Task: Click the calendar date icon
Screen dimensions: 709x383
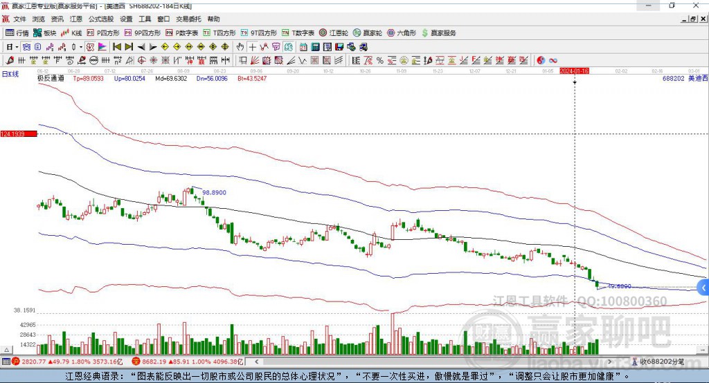Action: tap(303, 47)
